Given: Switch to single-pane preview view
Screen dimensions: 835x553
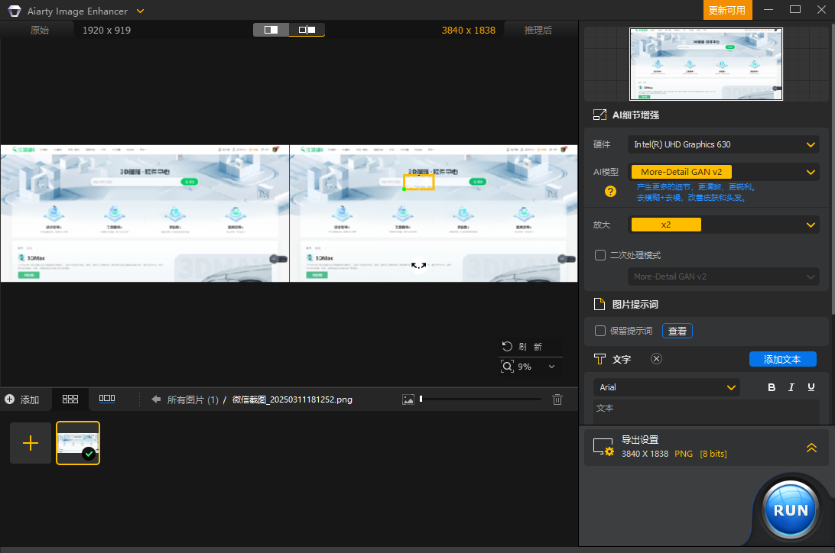Looking at the screenshot, I should click(271, 30).
